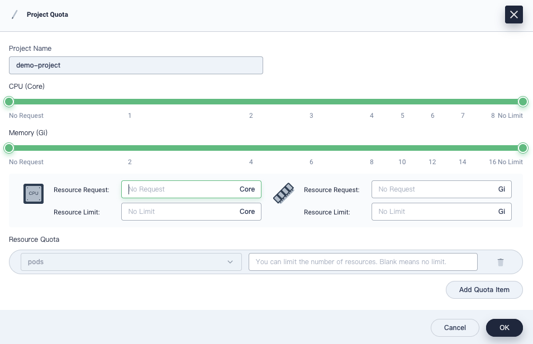Screen dimensions: 533x344
Task: Close the Project Quota dialog
Action: [513, 15]
